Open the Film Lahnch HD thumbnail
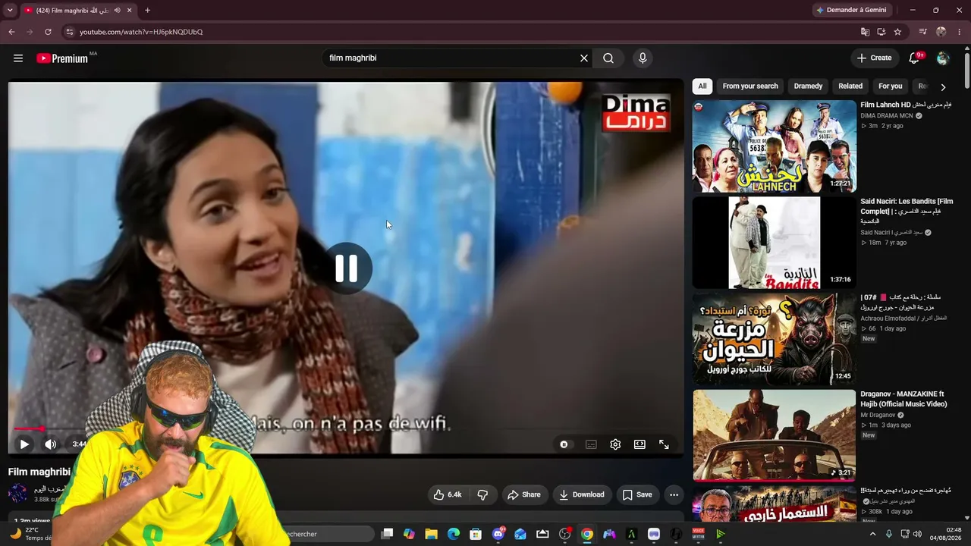Viewport: 971px width, 546px height. coord(774,146)
